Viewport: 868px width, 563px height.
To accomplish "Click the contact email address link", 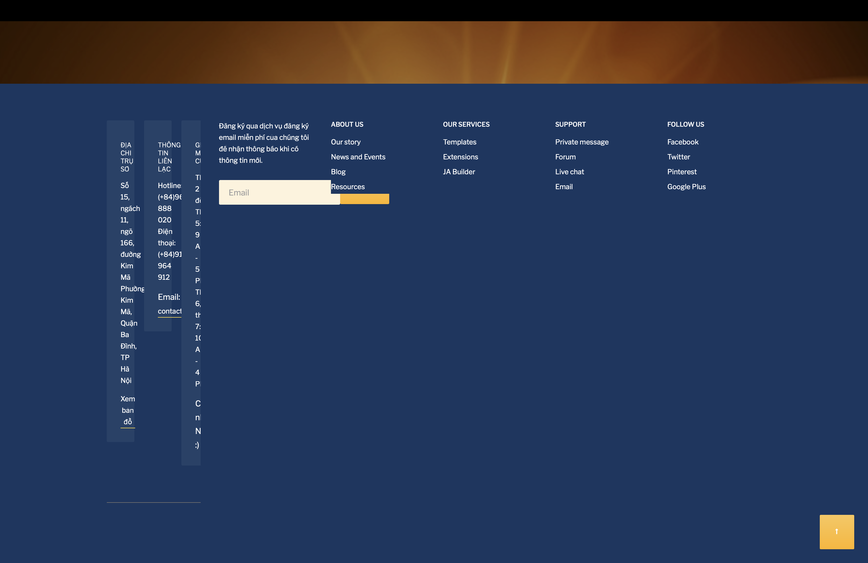I will (170, 311).
